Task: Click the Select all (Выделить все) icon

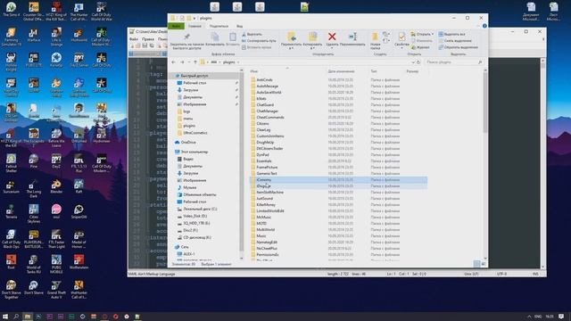Action: [x=441, y=34]
